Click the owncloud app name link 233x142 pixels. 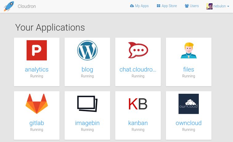[189, 123]
